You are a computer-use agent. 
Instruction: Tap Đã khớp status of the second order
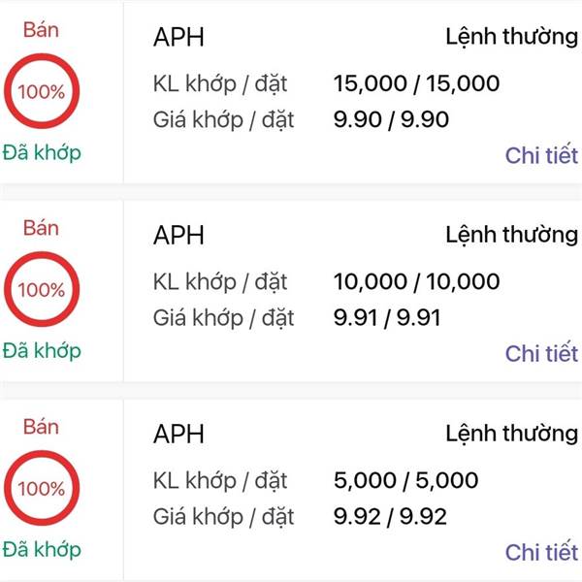[x=42, y=351]
